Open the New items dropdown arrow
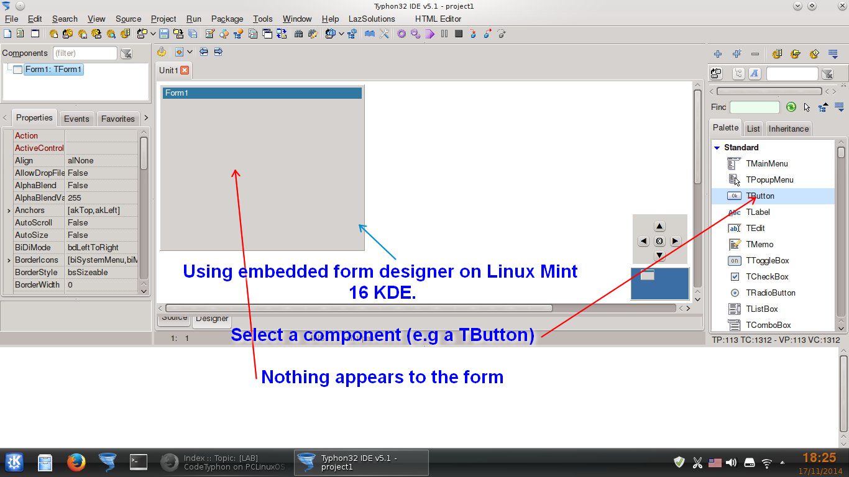The image size is (849, 477). pos(153,34)
